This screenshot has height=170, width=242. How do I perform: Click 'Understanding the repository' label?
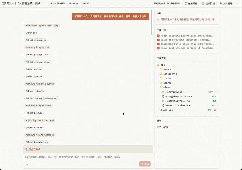coord(42,26)
